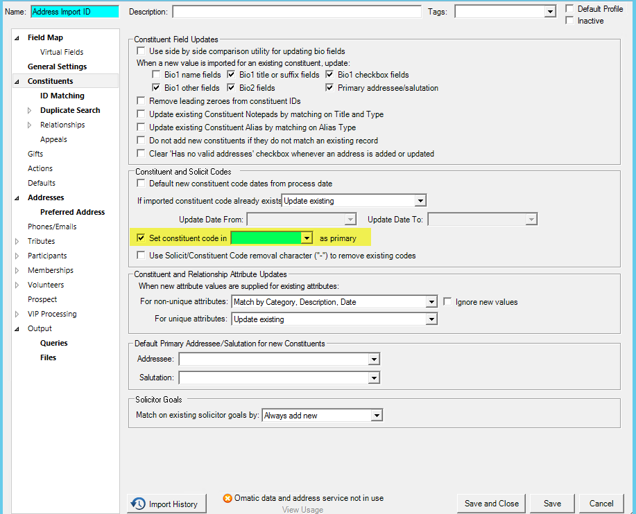This screenshot has width=636, height=514.
Task: Click the Save and Close button
Action: coord(491,504)
